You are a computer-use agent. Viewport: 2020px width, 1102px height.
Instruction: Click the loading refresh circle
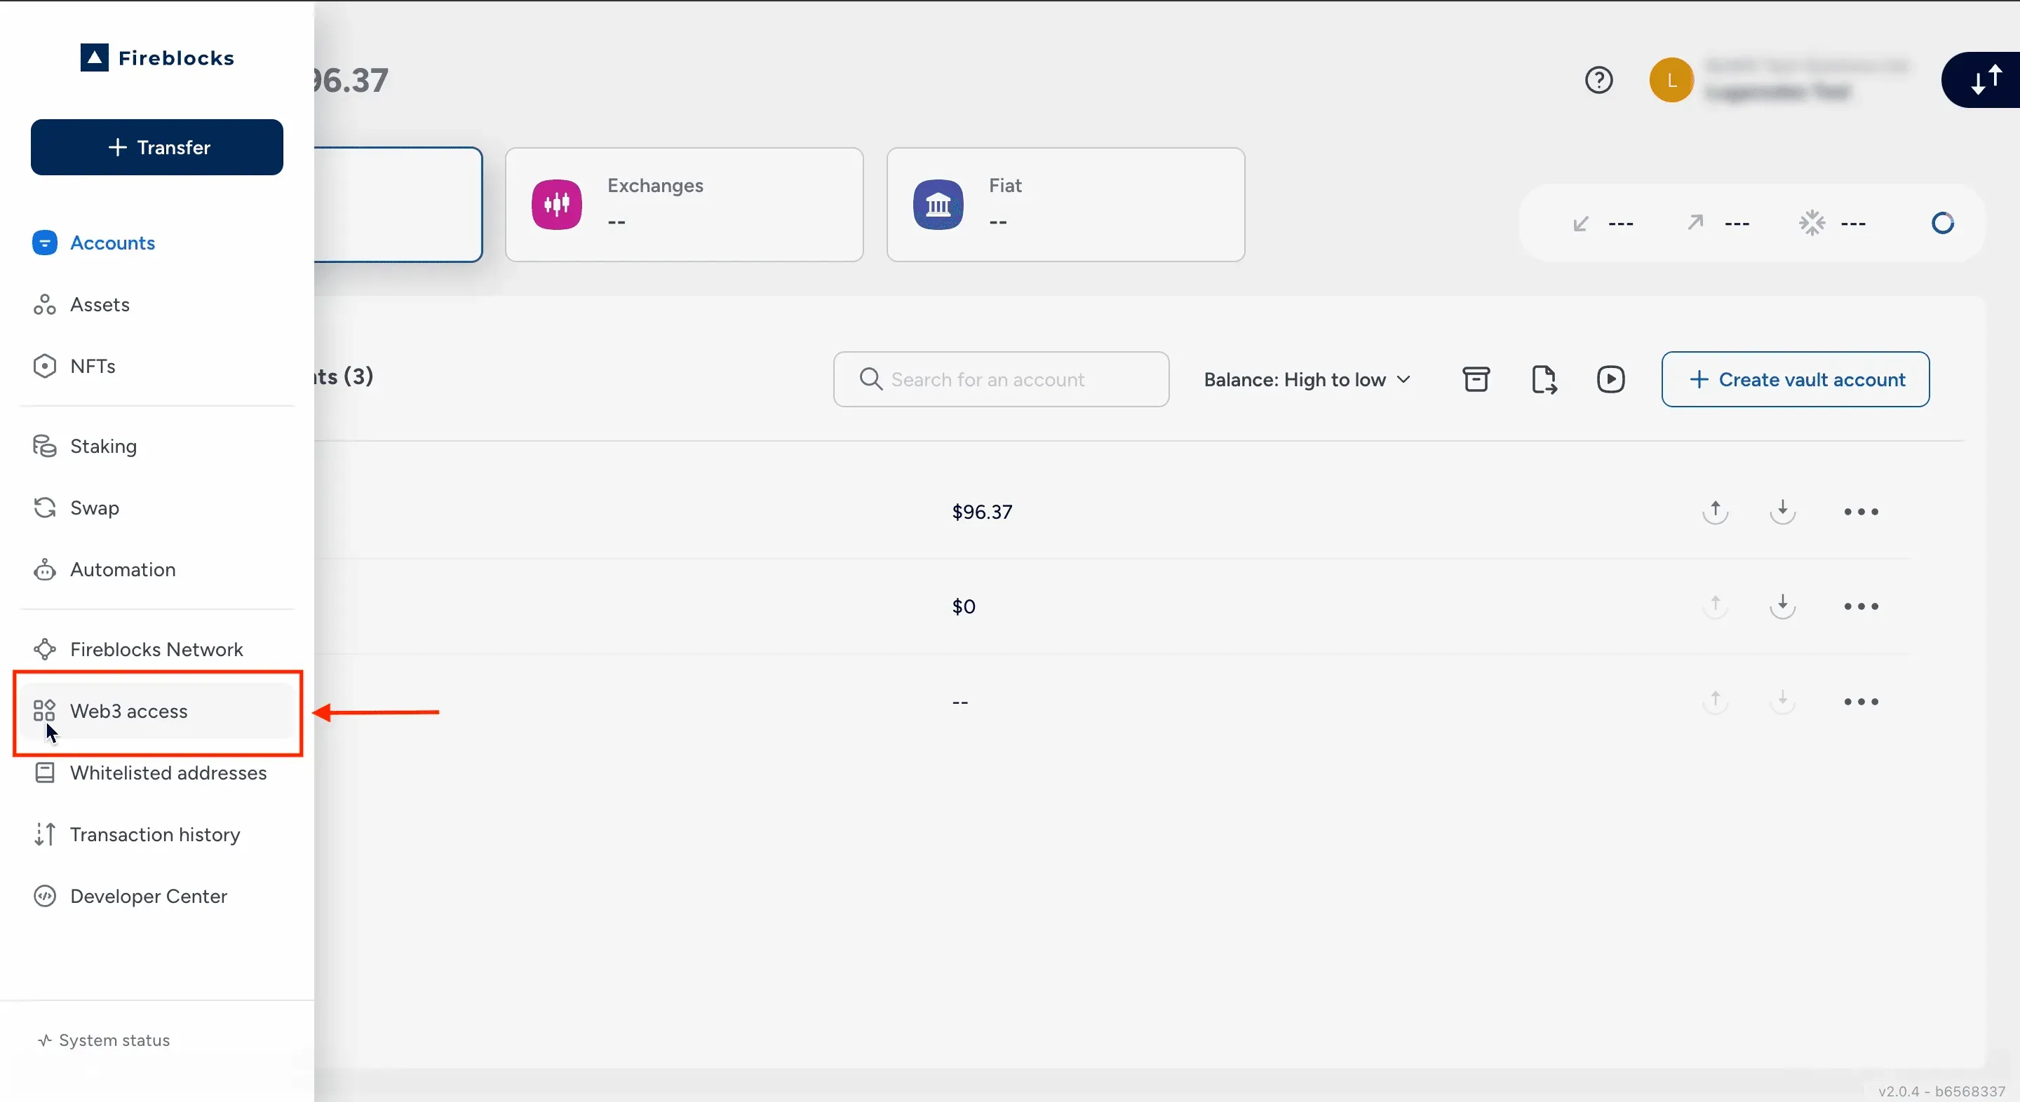tap(1942, 224)
